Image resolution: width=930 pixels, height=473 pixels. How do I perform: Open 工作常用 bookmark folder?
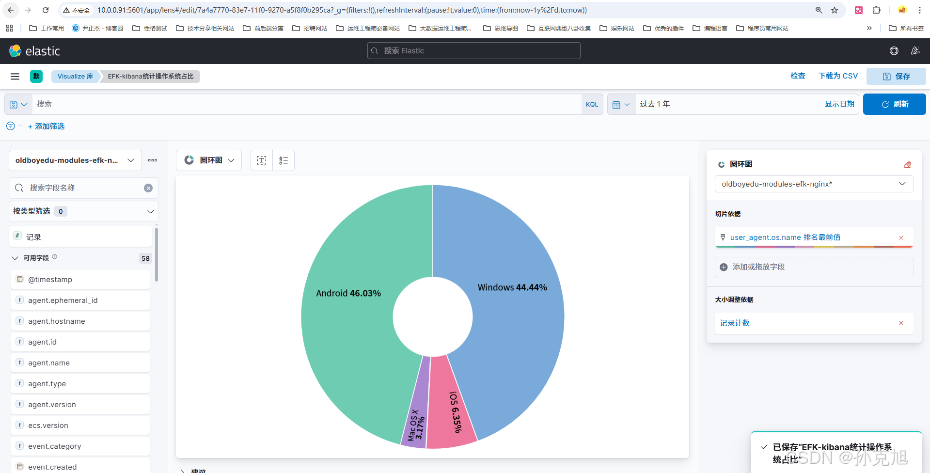click(47, 28)
